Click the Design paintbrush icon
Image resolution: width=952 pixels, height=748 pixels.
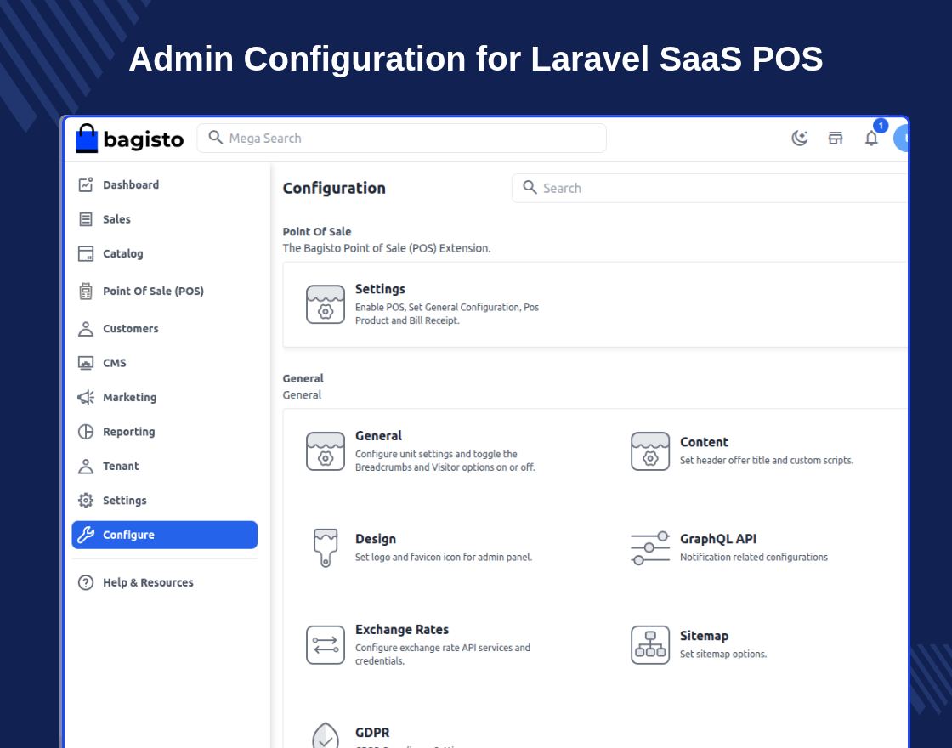(x=326, y=547)
